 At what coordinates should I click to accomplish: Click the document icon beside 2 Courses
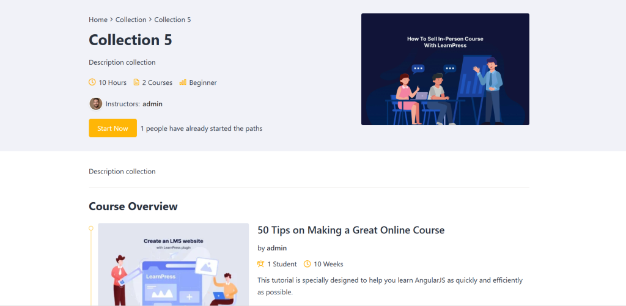[x=136, y=82]
